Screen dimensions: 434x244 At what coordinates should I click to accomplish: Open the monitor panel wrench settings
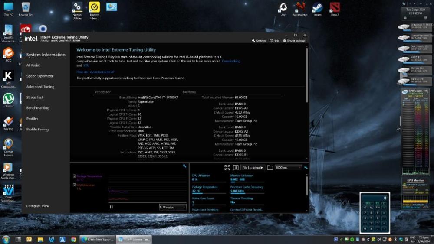click(306, 167)
